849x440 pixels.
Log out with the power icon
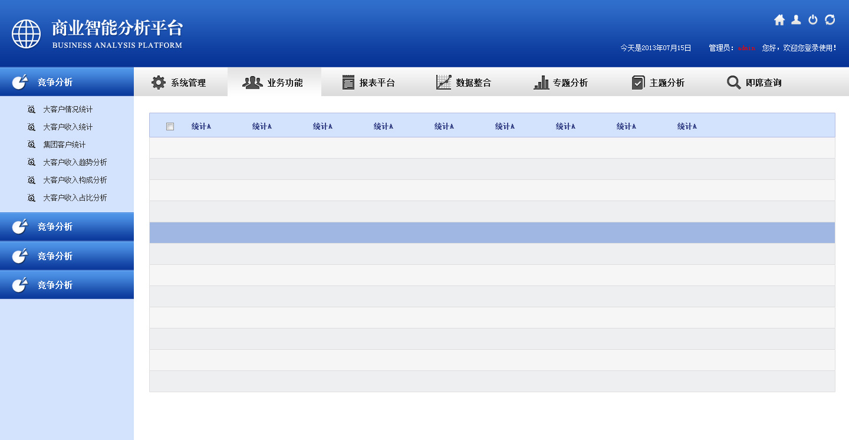tap(813, 20)
